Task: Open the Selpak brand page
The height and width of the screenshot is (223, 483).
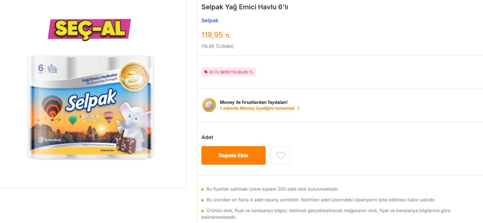Action: (210, 20)
